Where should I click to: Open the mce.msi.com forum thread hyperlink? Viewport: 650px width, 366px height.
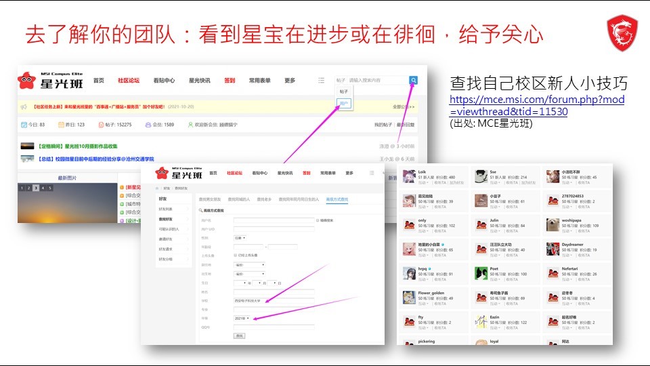[x=537, y=106]
